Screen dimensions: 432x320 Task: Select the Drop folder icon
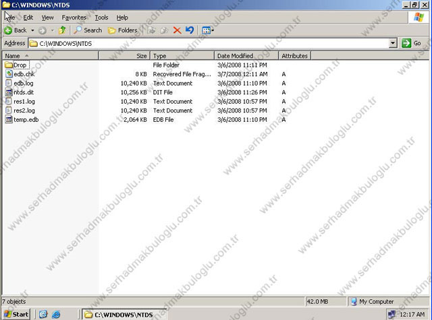(x=9, y=65)
